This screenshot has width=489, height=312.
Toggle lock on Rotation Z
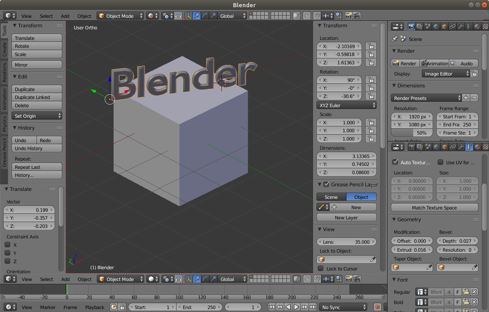(x=371, y=96)
